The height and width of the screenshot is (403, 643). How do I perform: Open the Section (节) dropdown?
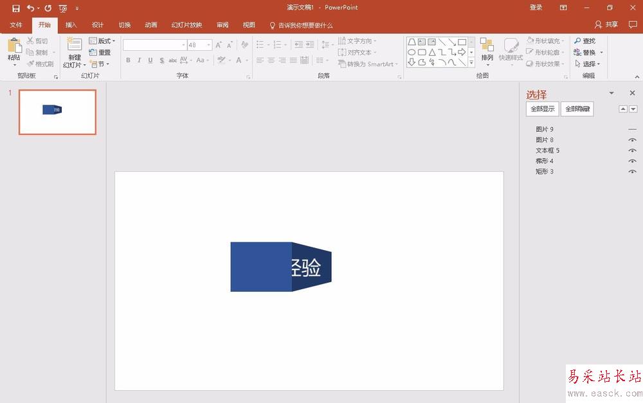click(99, 64)
